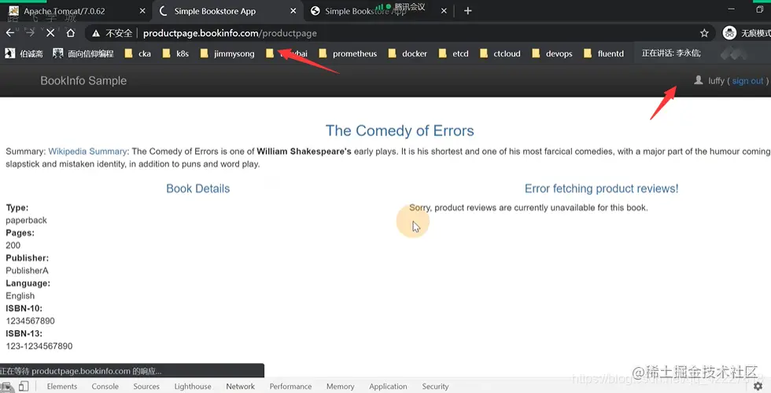Viewport: 771px width, 393px height.
Task: Open the jimmysong bookmark folder
Action: [227, 53]
